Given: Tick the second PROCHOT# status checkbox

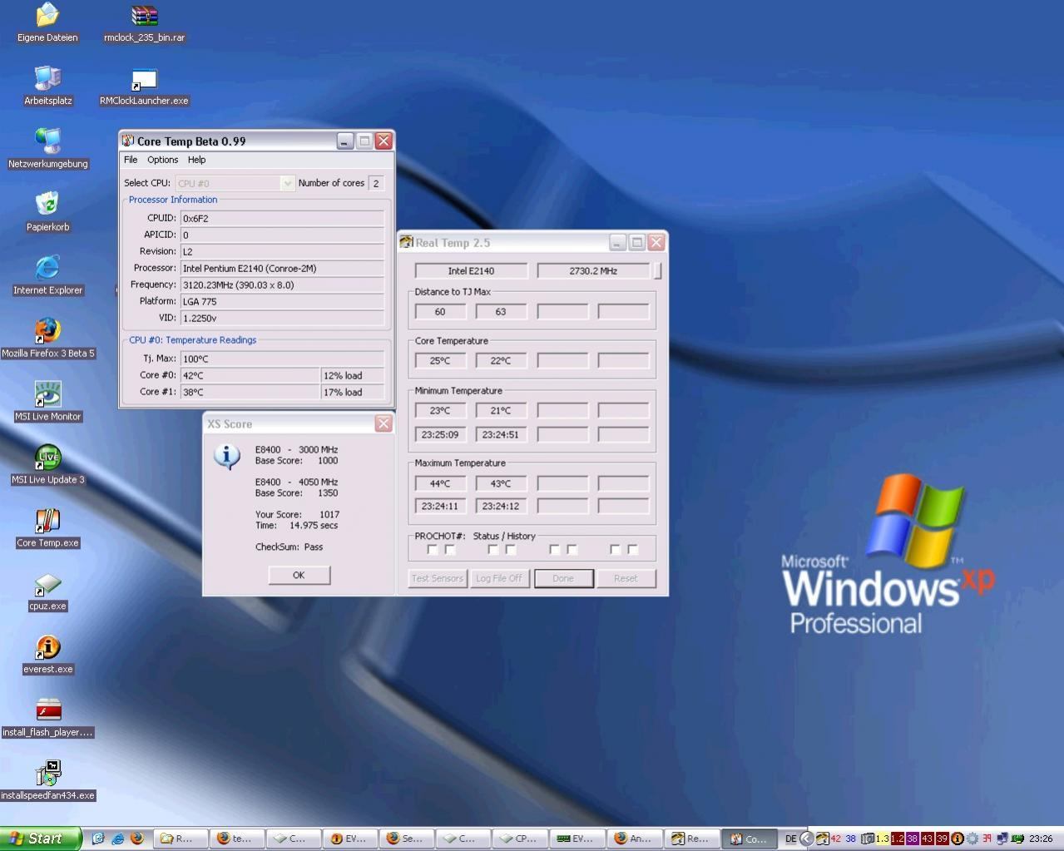Looking at the screenshot, I should [450, 550].
